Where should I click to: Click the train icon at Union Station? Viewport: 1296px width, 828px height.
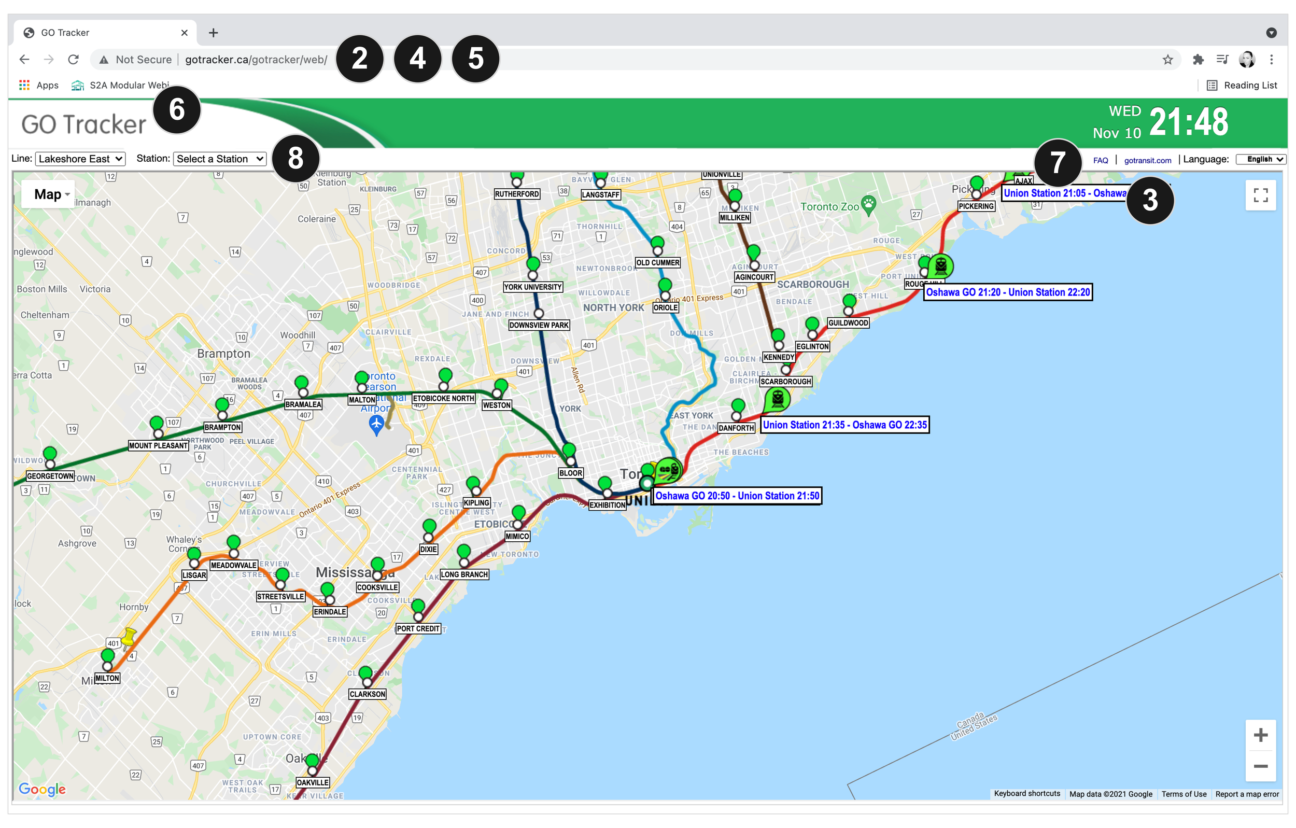(x=669, y=470)
